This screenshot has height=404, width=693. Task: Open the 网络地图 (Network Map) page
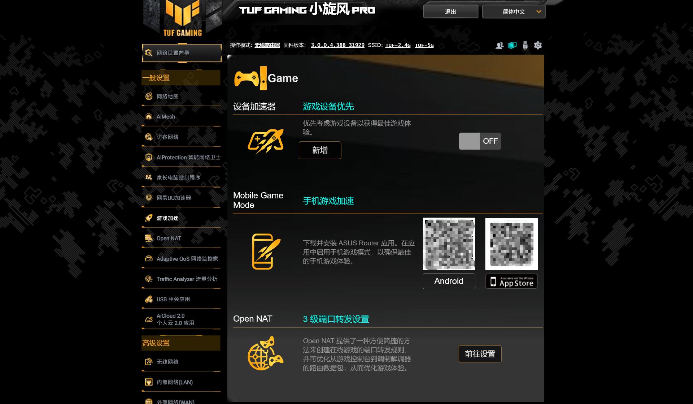(167, 96)
